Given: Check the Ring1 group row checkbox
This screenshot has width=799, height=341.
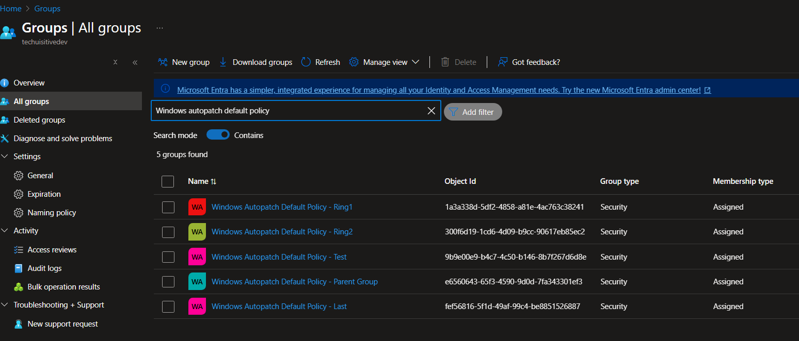Looking at the screenshot, I should click(168, 207).
